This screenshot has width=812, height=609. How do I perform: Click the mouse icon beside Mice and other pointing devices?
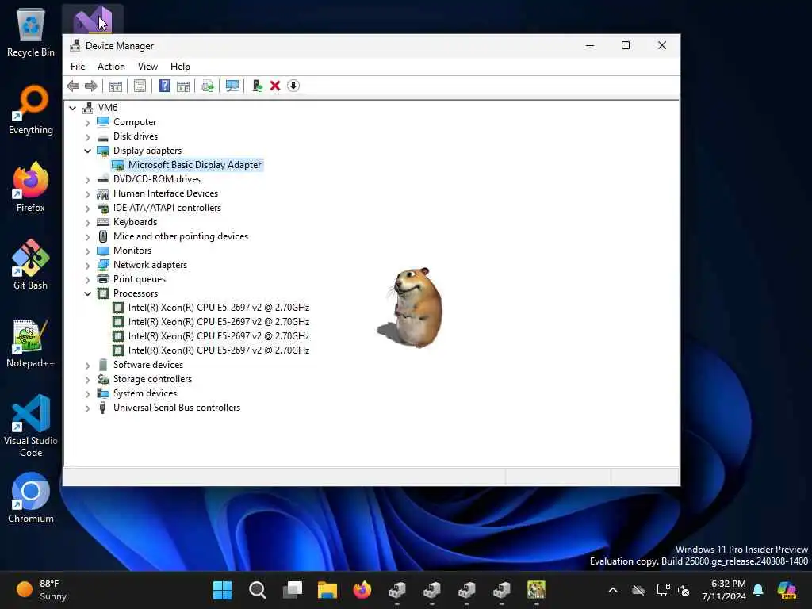pos(103,236)
